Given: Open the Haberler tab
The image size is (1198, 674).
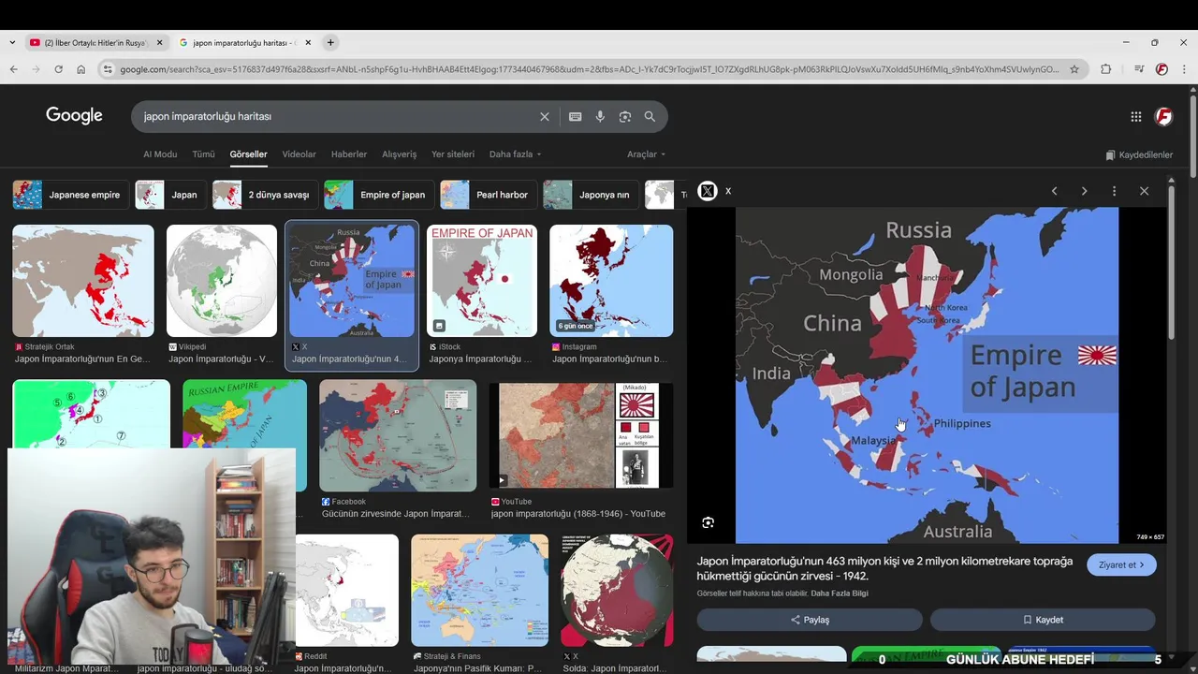Looking at the screenshot, I should pos(349,154).
